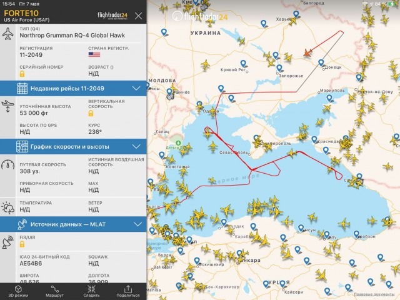Tap altitude value 53 000 фт

(34, 113)
